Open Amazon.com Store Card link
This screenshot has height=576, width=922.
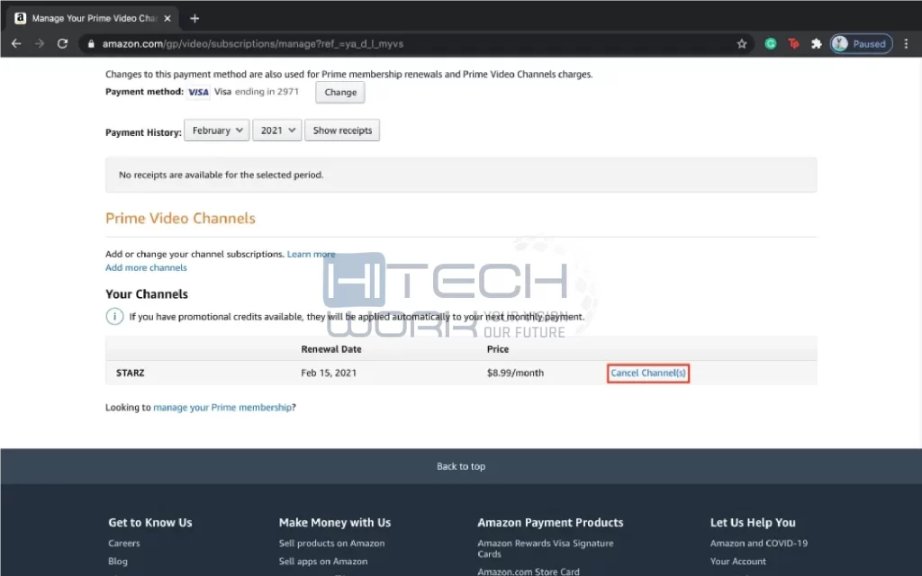529,571
